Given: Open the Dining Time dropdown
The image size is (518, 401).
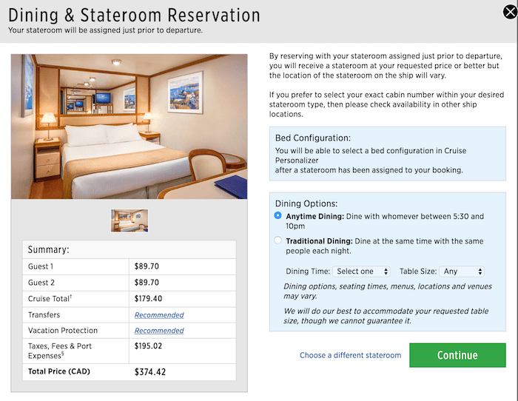Looking at the screenshot, I should (x=361, y=272).
